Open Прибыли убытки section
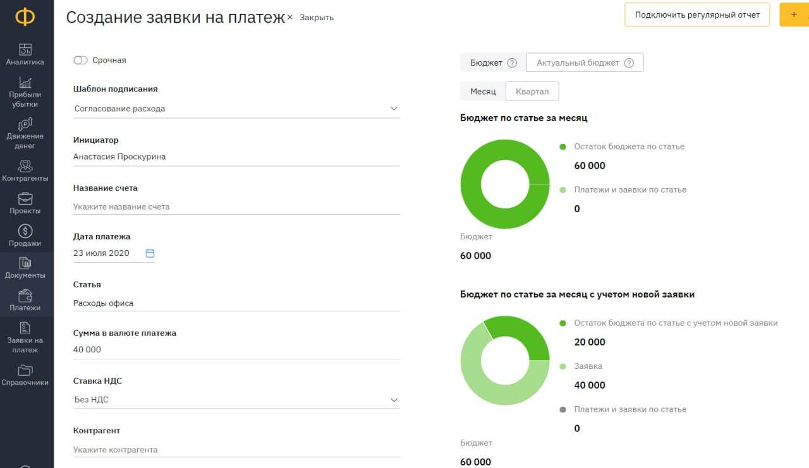Image resolution: width=809 pixels, height=468 pixels. (25, 92)
